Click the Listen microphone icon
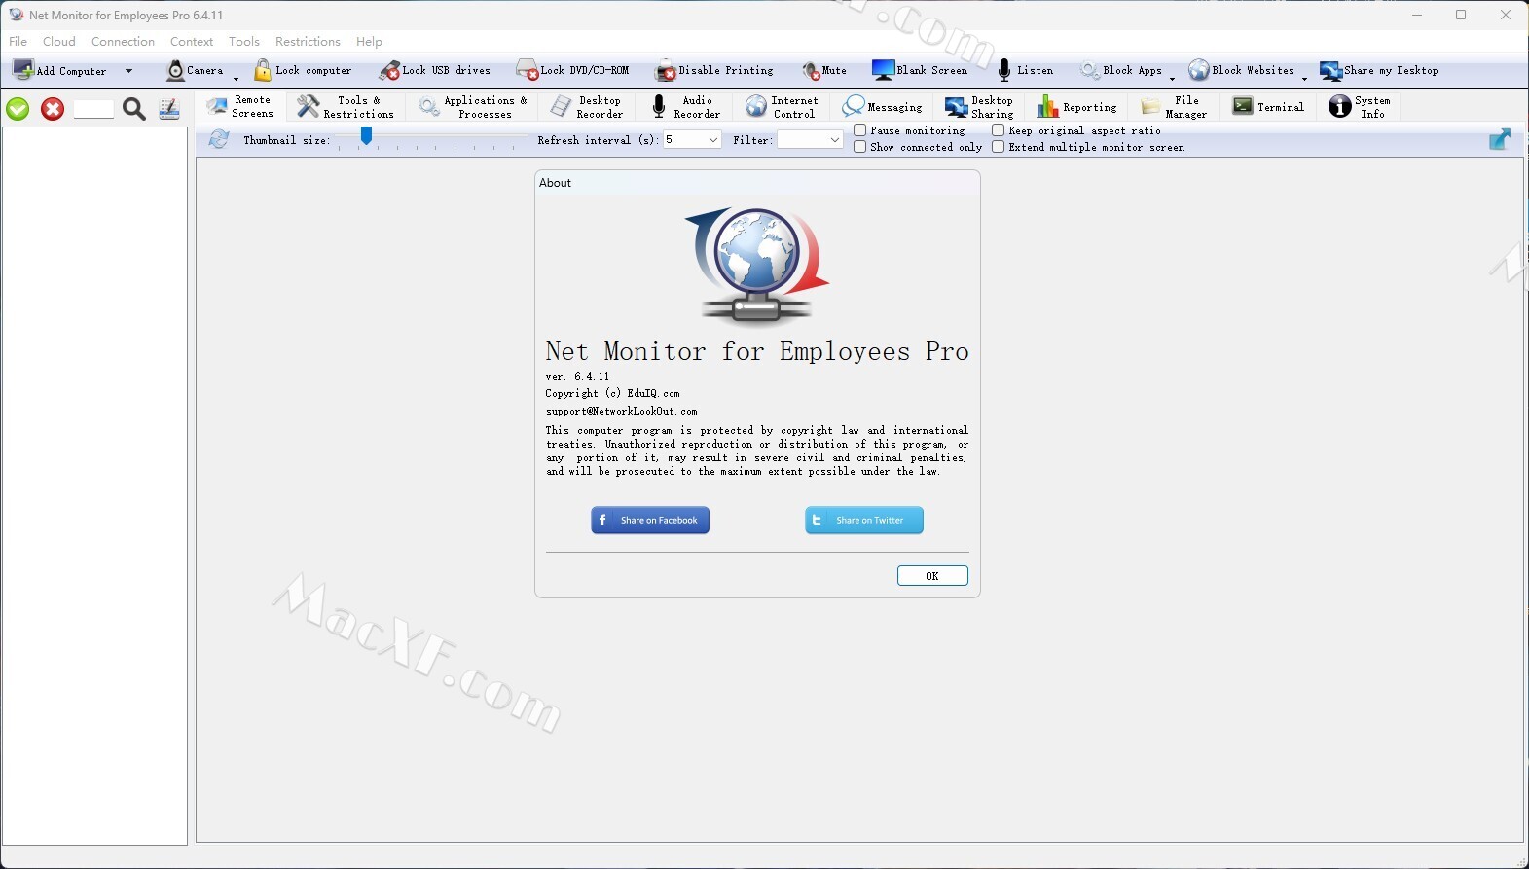 (1004, 70)
